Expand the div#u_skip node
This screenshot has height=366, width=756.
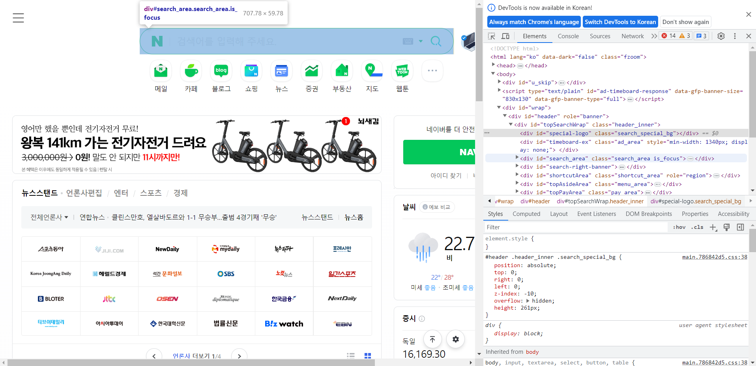pyautogui.click(x=499, y=82)
